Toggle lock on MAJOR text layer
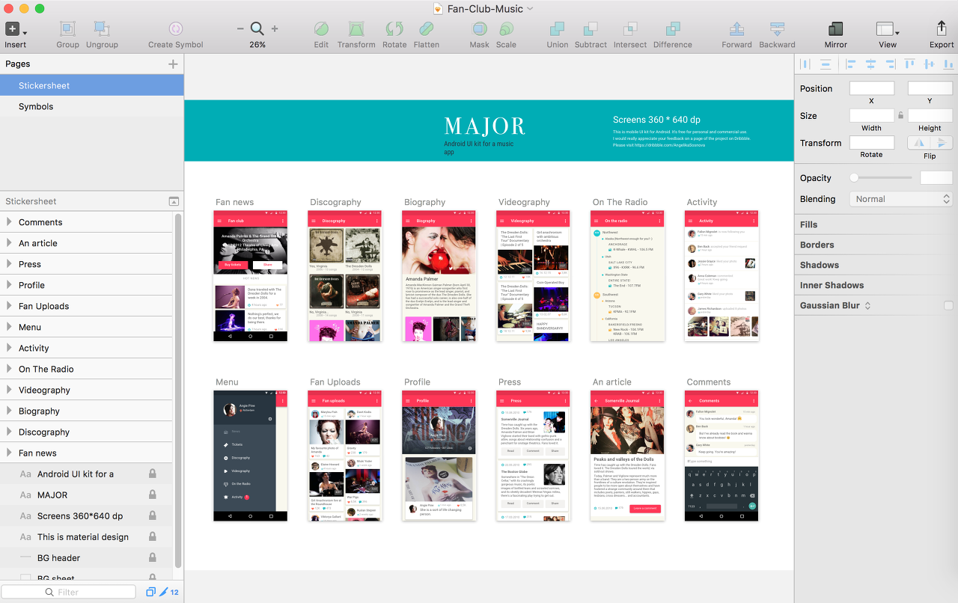958x603 pixels. click(153, 495)
